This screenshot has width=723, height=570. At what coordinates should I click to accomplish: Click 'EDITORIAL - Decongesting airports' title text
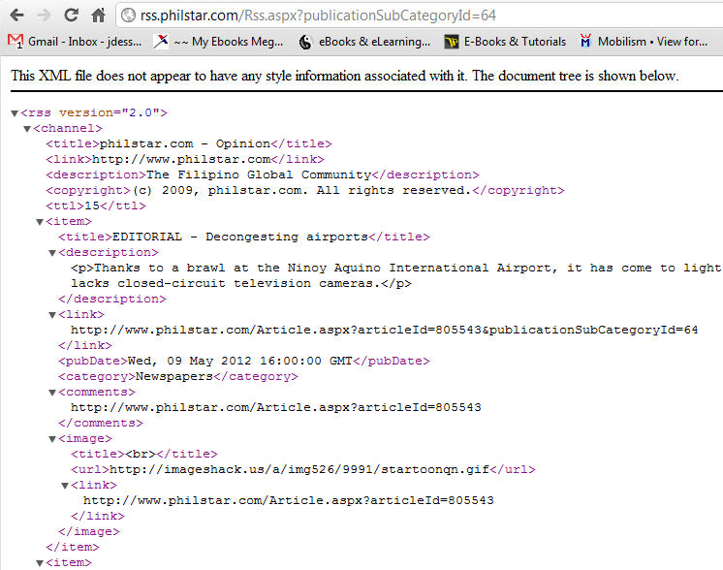pos(239,237)
